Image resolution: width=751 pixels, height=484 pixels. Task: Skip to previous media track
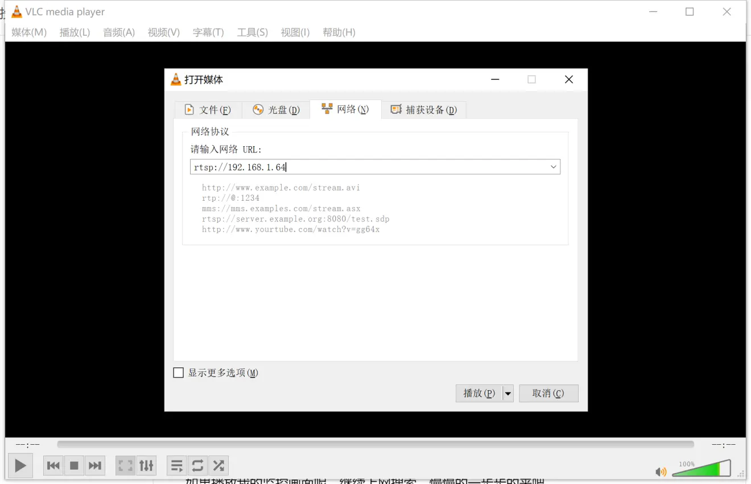pyautogui.click(x=53, y=466)
